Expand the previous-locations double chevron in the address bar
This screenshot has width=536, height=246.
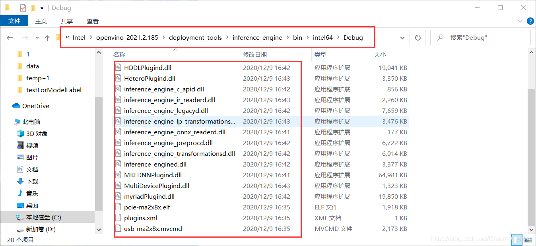point(67,38)
